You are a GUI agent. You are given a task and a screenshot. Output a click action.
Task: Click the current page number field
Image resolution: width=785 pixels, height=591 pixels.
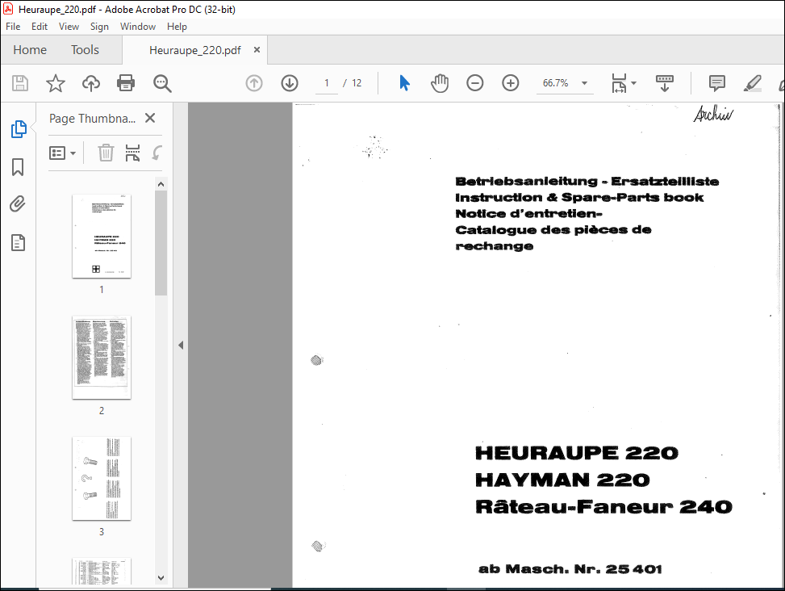click(x=327, y=83)
